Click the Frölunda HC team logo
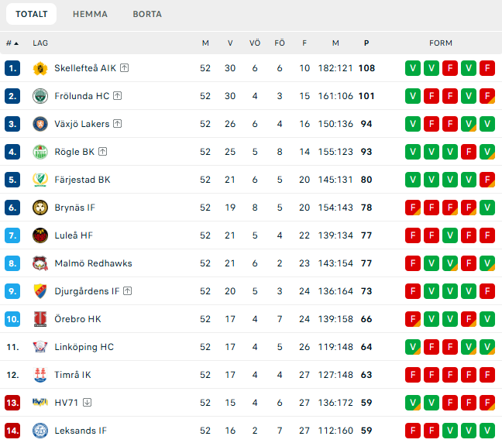 [x=40, y=96]
